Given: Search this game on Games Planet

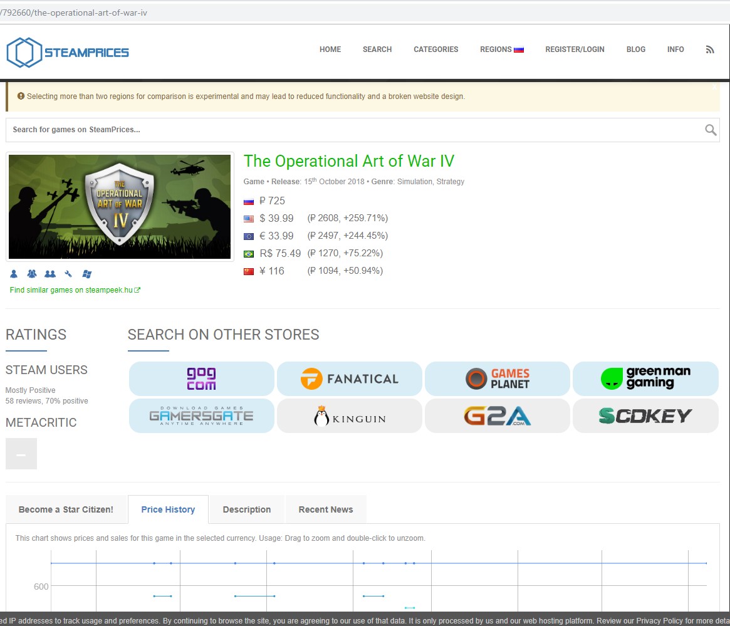Looking at the screenshot, I should [498, 379].
